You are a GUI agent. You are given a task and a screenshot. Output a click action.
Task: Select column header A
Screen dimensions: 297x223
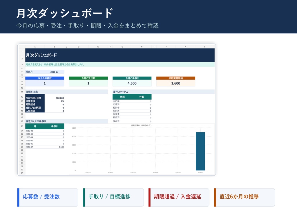pyautogui.click(x=35, y=47)
